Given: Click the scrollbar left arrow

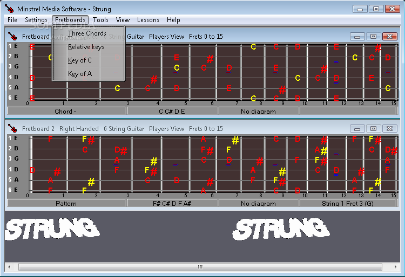Looking at the screenshot, I should pos(10,267).
